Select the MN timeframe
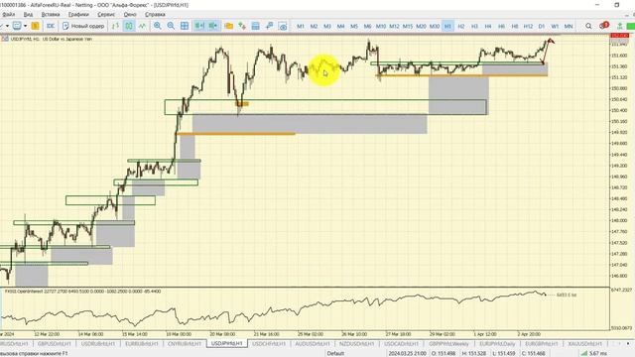 pyautogui.click(x=569, y=26)
